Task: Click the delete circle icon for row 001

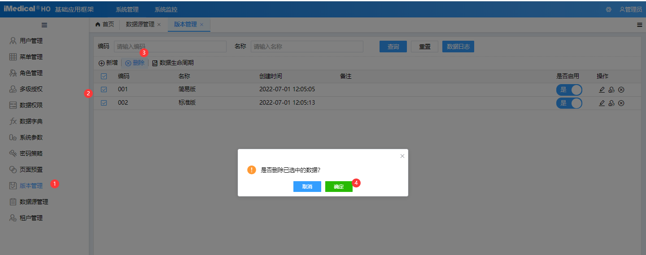Action: (x=621, y=90)
